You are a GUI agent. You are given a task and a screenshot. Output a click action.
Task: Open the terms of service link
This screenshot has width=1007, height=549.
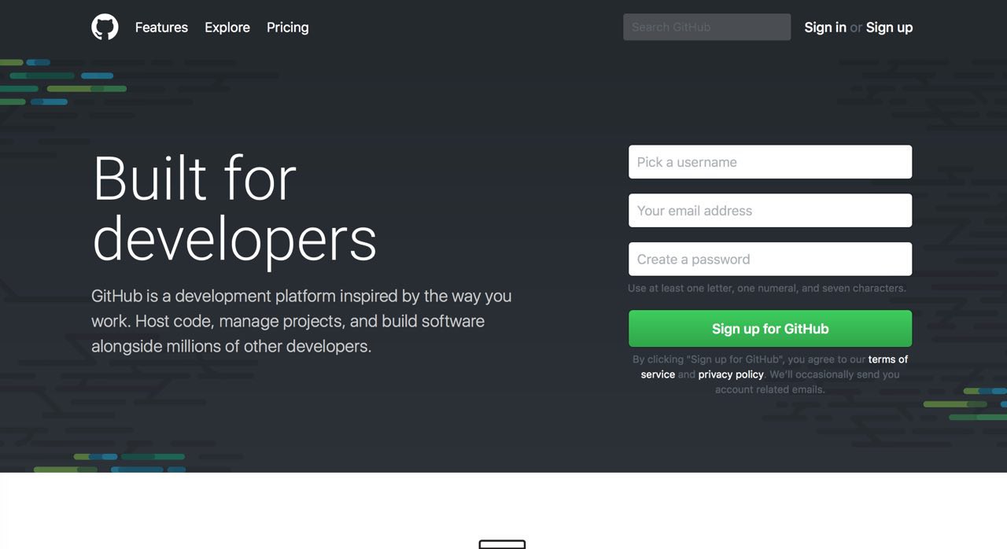[x=887, y=359]
